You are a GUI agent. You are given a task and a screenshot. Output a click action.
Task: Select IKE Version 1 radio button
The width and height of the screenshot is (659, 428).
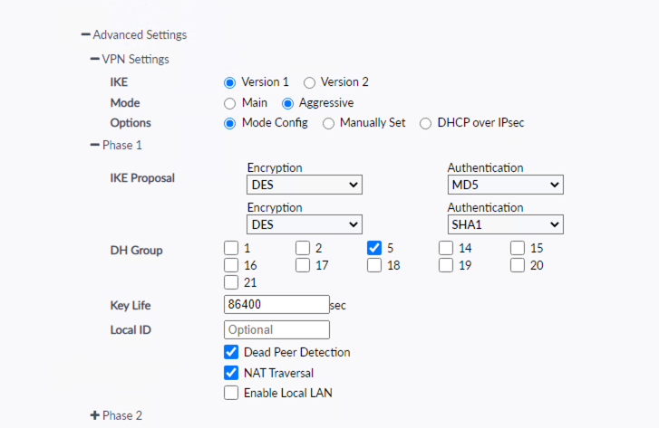[230, 82]
